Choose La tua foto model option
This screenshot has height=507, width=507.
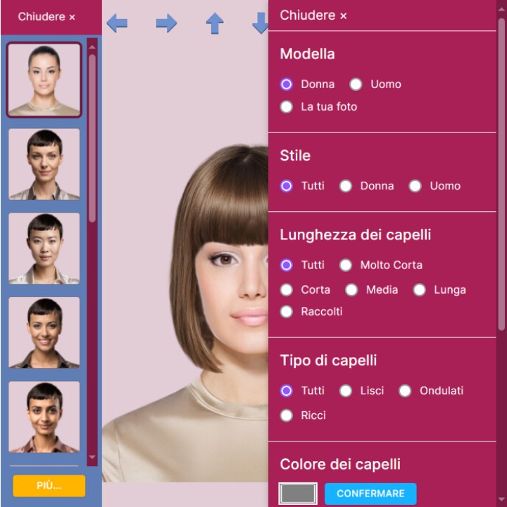[287, 107]
